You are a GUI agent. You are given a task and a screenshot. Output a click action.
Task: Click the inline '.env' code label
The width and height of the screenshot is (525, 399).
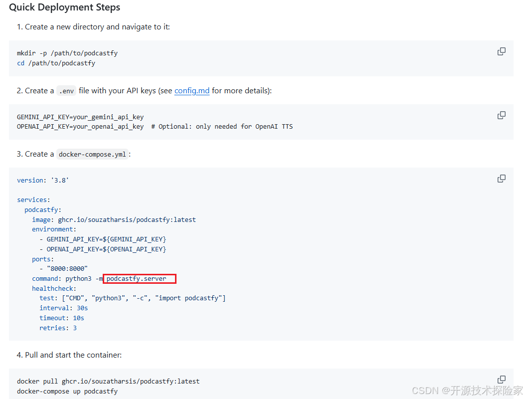click(66, 91)
